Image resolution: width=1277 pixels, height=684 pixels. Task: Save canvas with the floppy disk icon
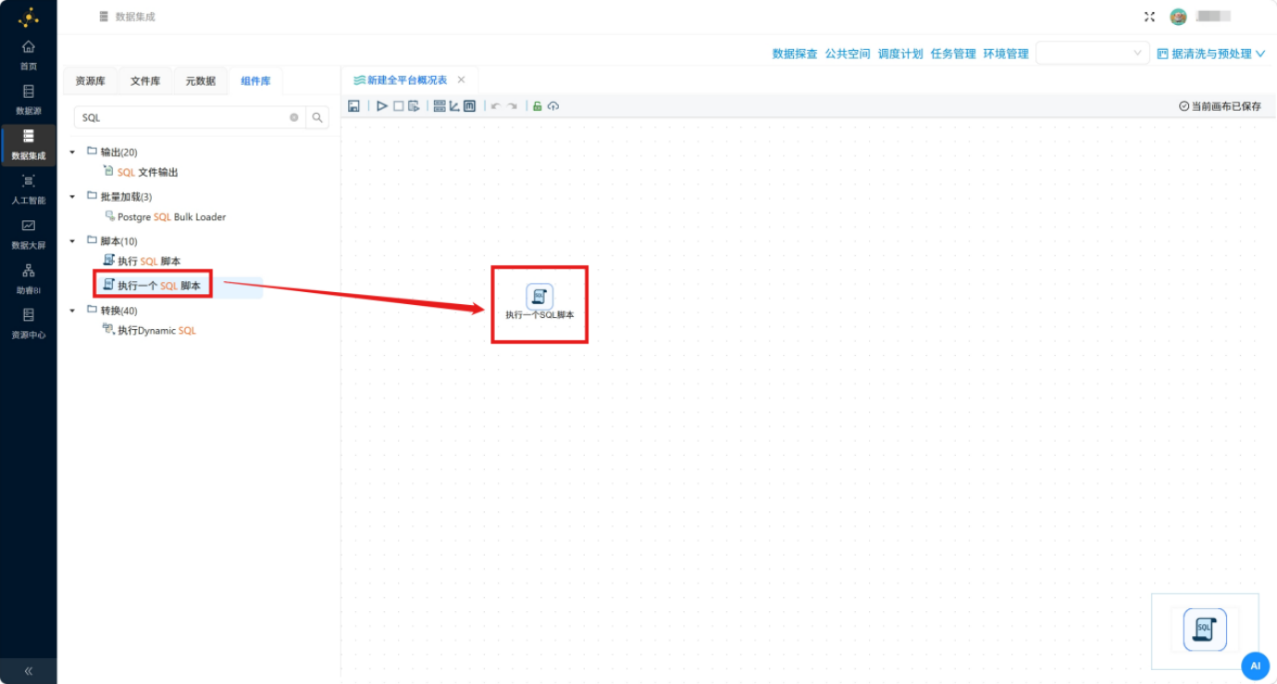(x=353, y=106)
